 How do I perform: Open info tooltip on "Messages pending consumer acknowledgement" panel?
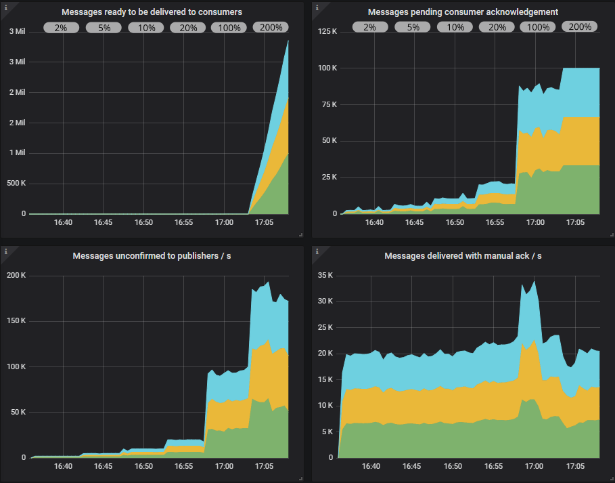click(316, 6)
